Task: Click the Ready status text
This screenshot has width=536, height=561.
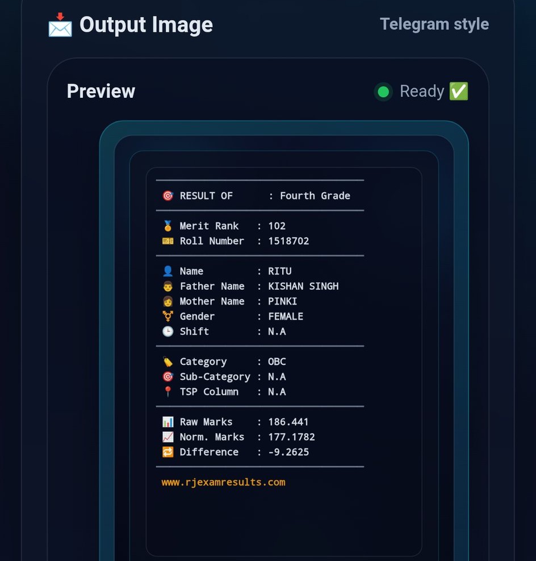Action: 422,91
